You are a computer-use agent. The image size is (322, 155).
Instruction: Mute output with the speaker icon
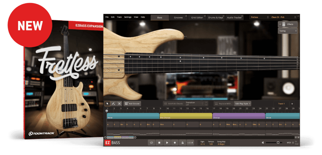(x=263, y=143)
